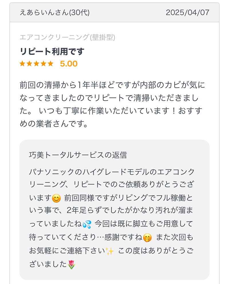The width and height of the screenshot is (229, 284).
Task: Click the review title リピート利用です
Action: pyautogui.click(x=52, y=51)
